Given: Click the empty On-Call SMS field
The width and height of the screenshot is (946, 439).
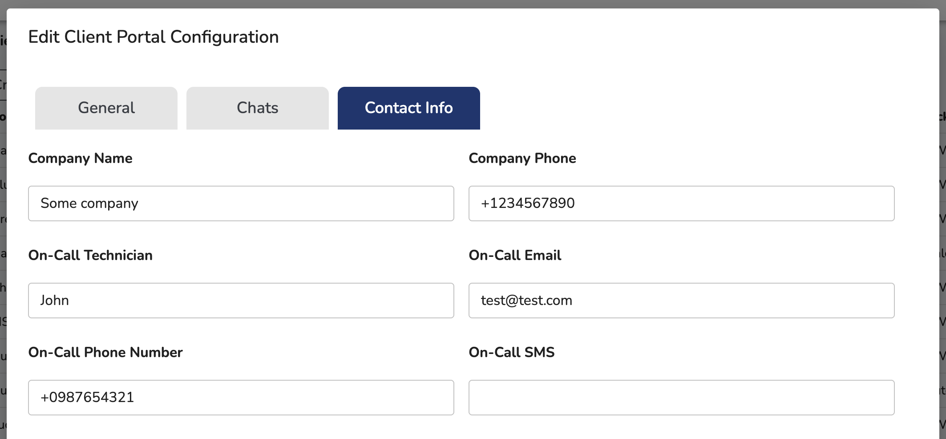Looking at the screenshot, I should [x=681, y=398].
